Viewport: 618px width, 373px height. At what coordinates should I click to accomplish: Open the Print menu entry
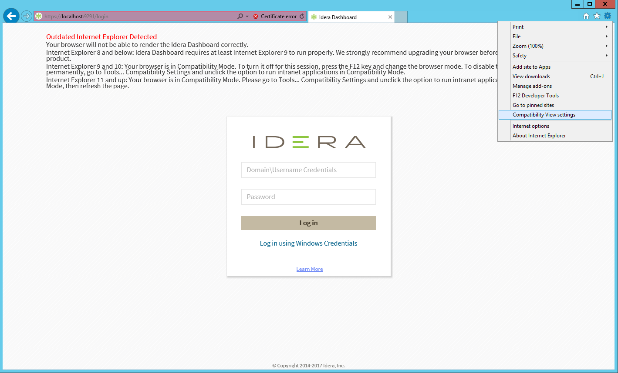click(x=555, y=27)
